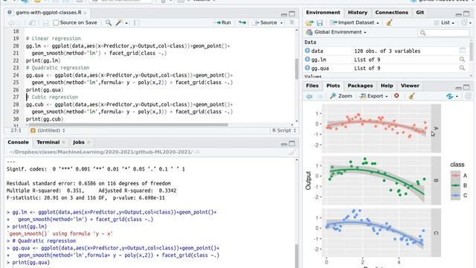Click the '120 obs. of 3 variables' value
The height and width of the screenshot is (268, 476).
pos(387,51)
